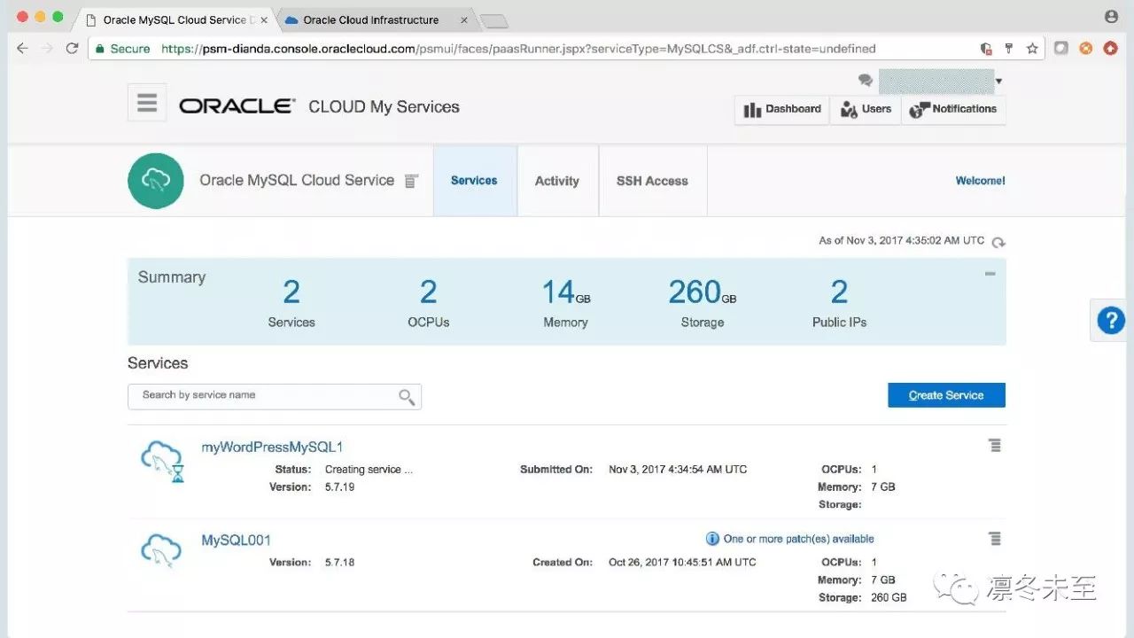Open the Notifications button
1134x638 pixels.
click(x=953, y=109)
